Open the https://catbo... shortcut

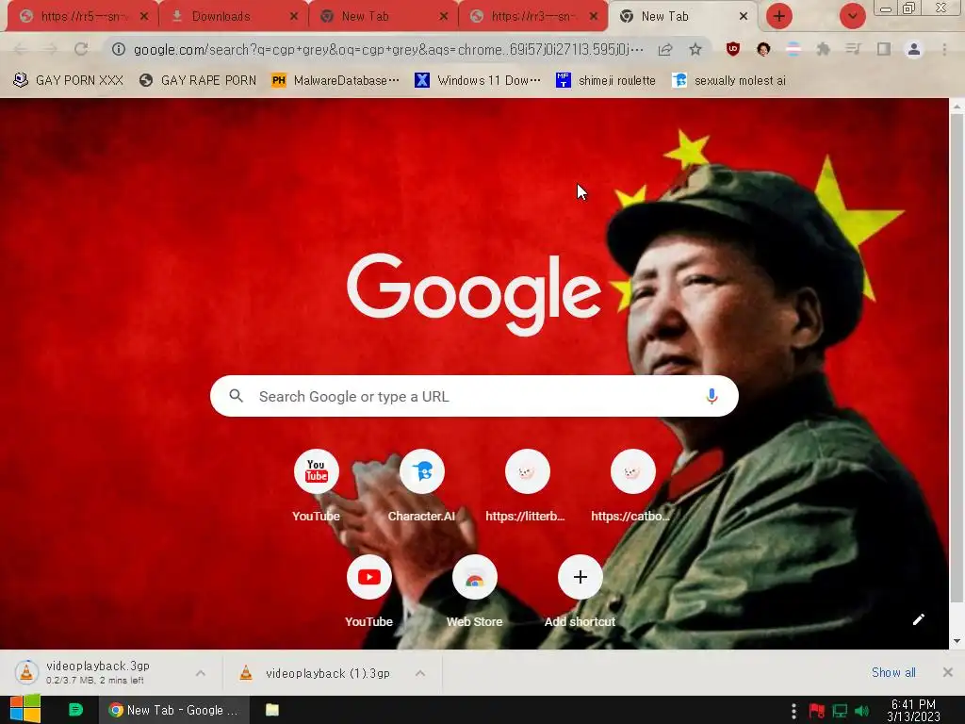tap(632, 471)
